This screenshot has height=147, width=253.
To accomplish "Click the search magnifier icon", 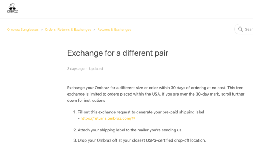I will [x=241, y=29].
